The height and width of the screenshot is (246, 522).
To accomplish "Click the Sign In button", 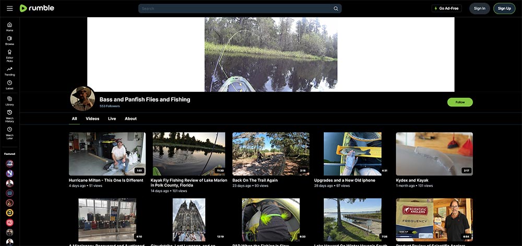I will coord(479,8).
